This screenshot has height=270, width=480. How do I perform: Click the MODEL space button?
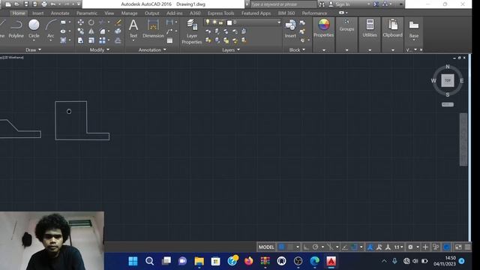tap(266, 247)
